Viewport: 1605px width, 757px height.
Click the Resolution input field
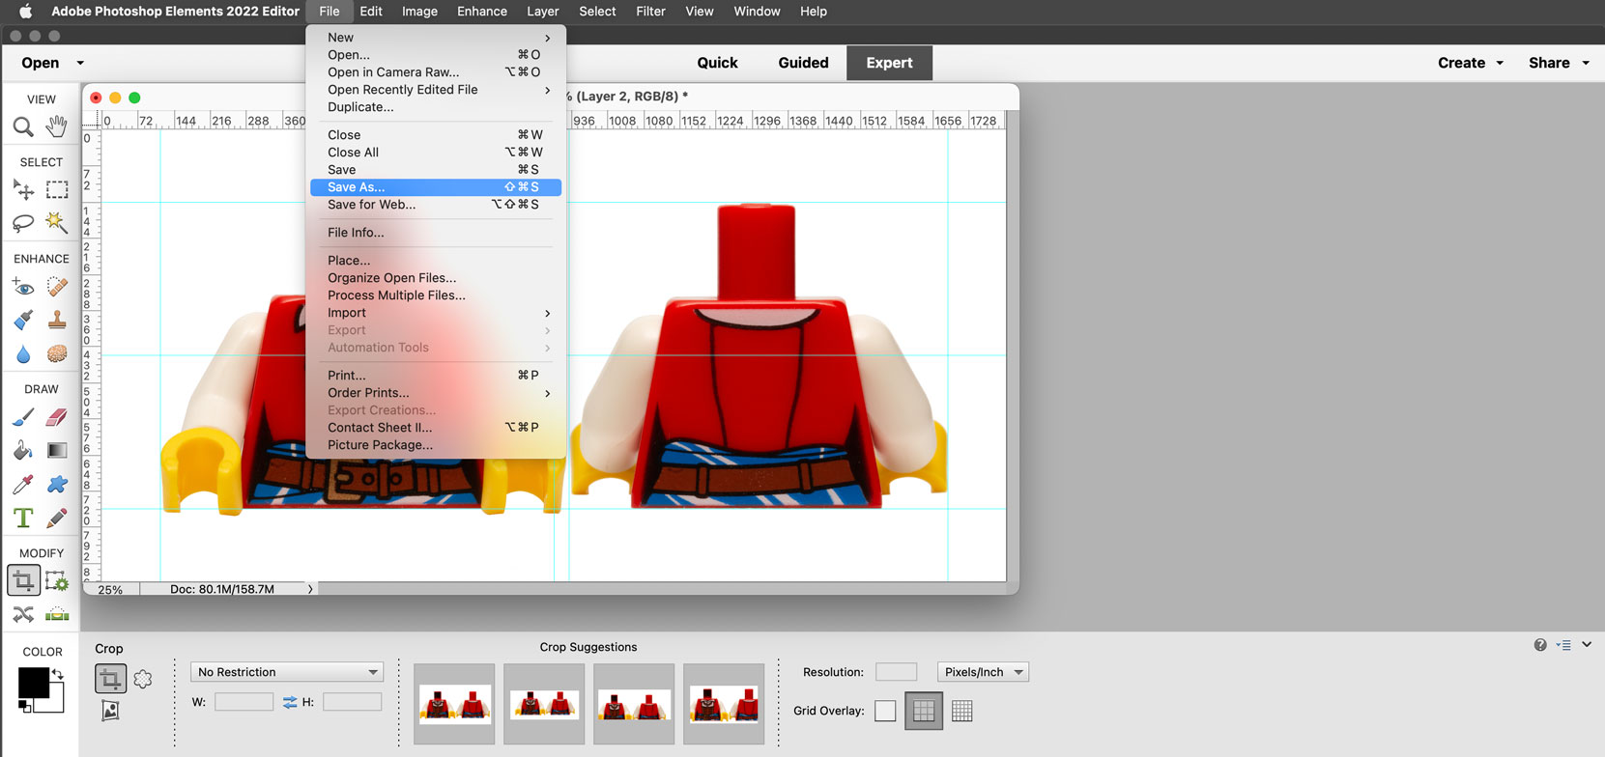(896, 672)
